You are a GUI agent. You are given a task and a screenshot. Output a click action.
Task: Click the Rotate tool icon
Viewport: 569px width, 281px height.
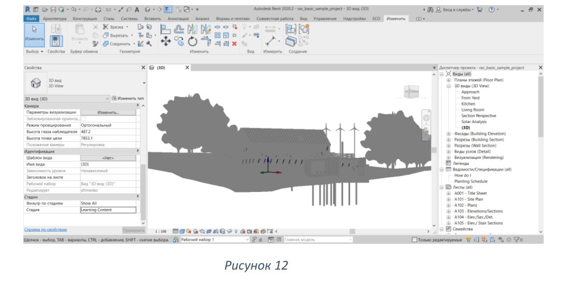[192, 42]
